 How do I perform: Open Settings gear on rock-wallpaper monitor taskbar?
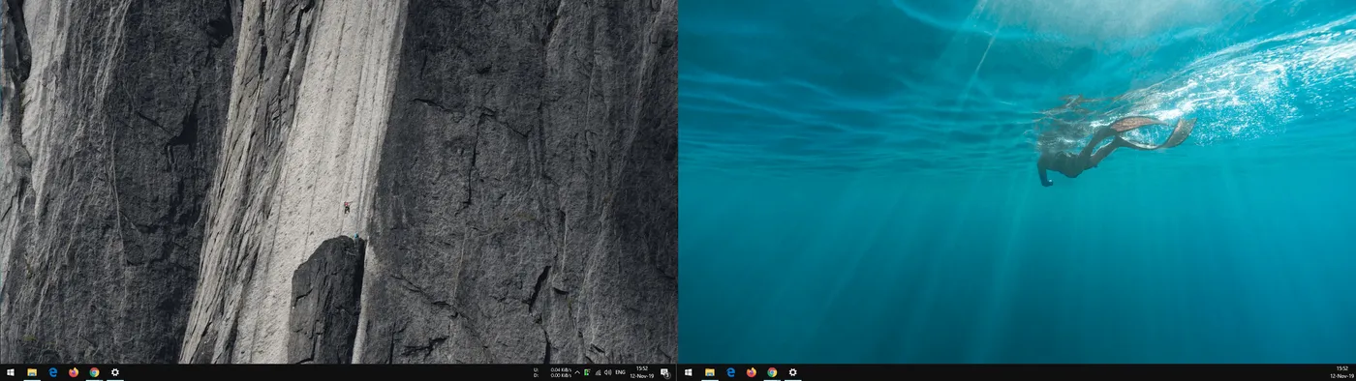pyautogui.click(x=115, y=372)
